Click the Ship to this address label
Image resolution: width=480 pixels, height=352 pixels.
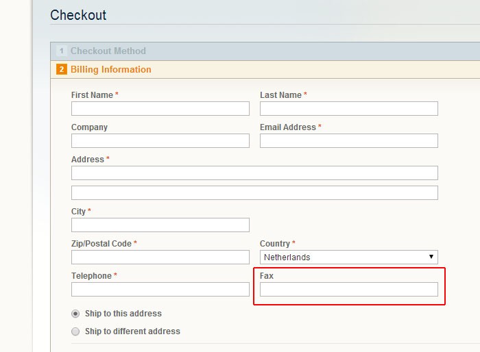pyautogui.click(x=123, y=314)
